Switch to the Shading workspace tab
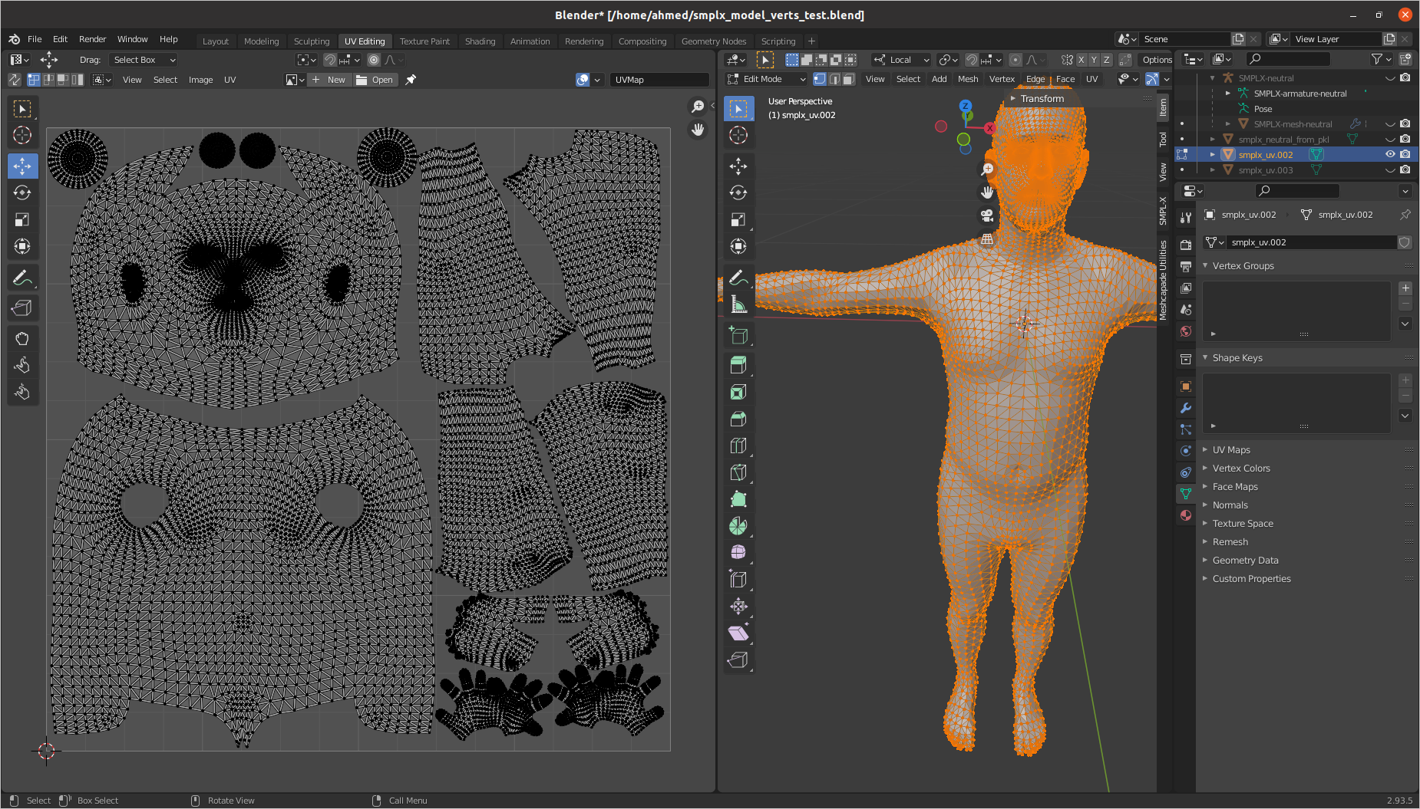 coord(480,41)
